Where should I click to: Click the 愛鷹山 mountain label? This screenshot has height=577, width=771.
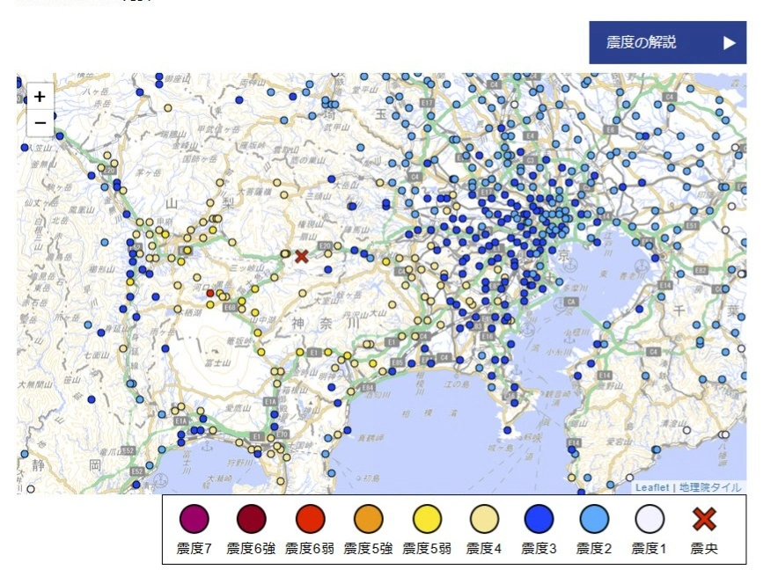point(239,407)
